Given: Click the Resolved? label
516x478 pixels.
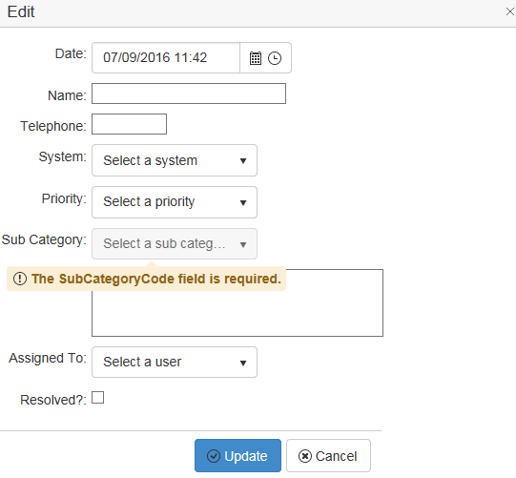Looking at the screenshot, I should coord(53,400).
